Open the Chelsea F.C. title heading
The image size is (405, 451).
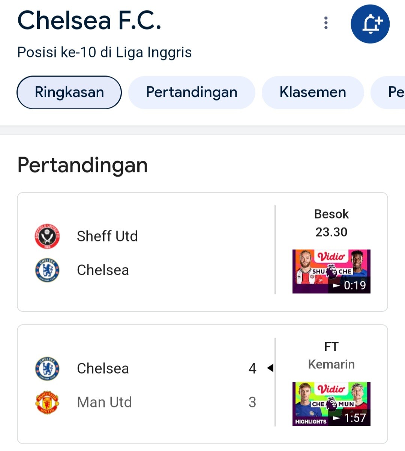(x=89, y=21)
